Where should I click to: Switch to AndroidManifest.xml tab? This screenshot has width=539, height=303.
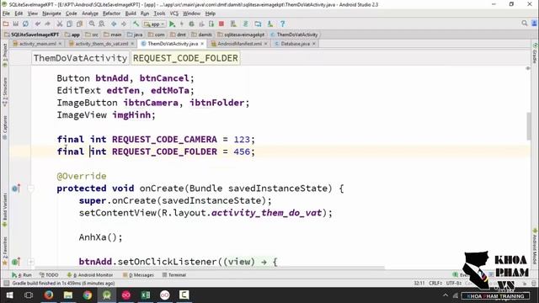239,44
